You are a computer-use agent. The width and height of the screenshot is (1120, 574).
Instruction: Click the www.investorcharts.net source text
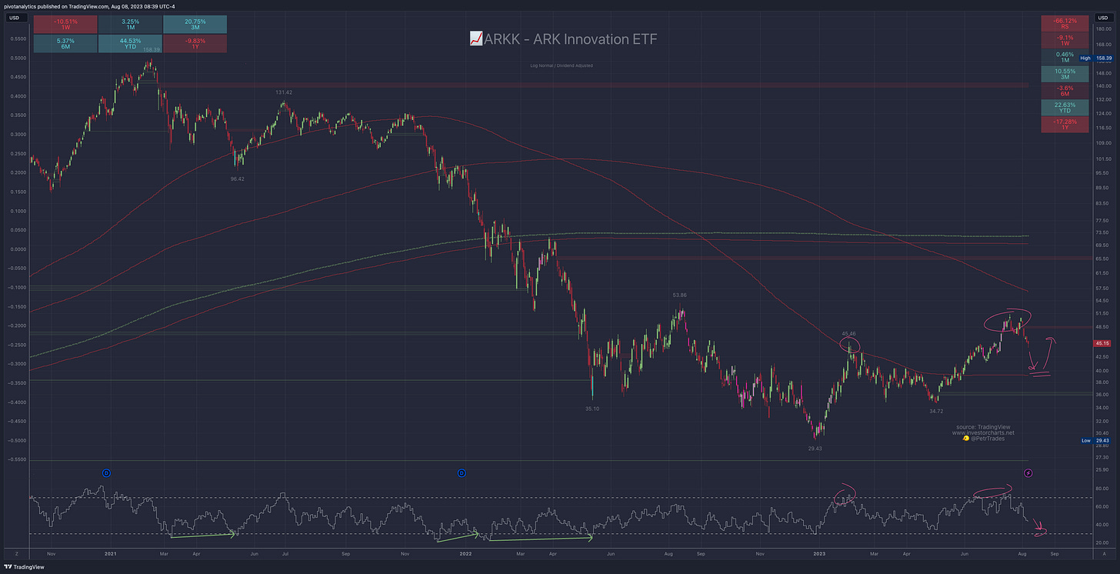click(x=983, y=432)
